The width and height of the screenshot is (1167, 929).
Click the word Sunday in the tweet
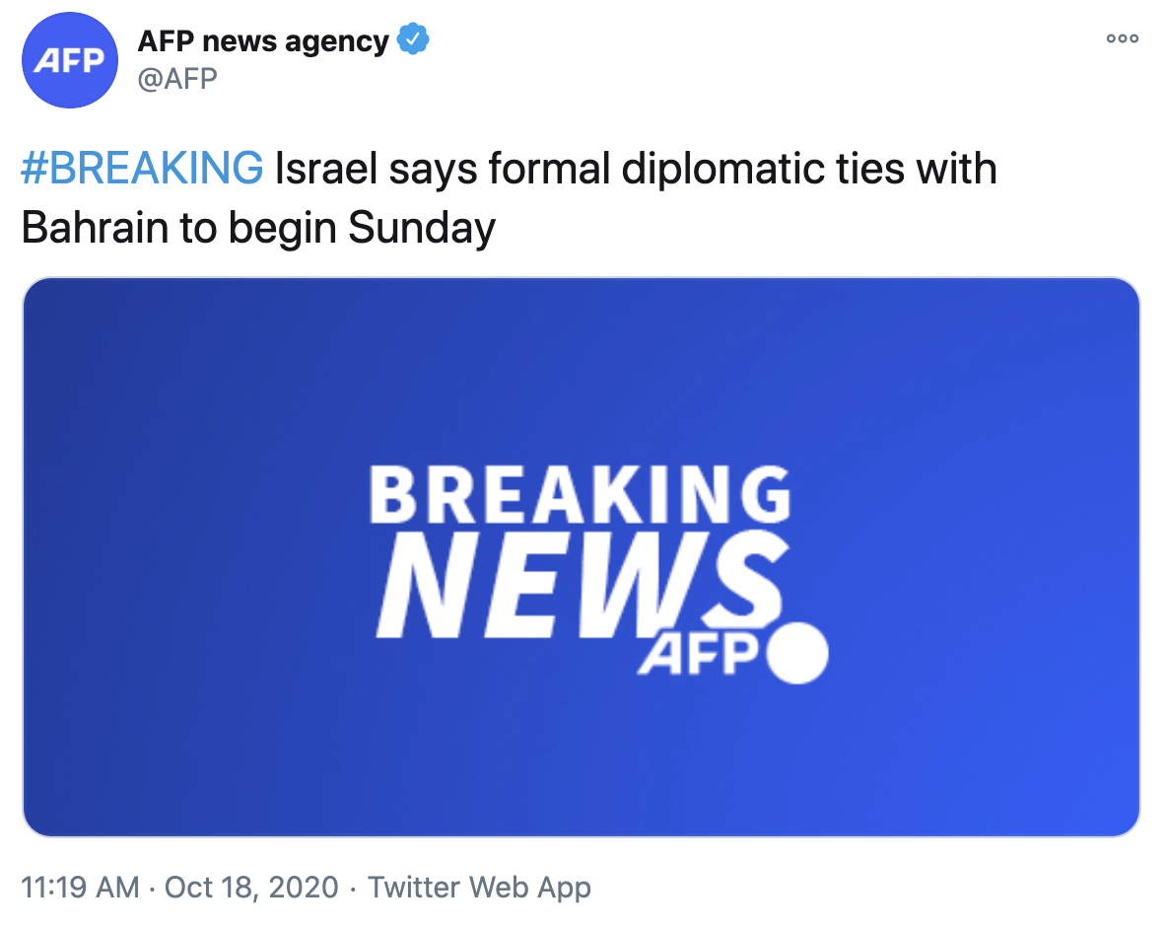[422, 229]
